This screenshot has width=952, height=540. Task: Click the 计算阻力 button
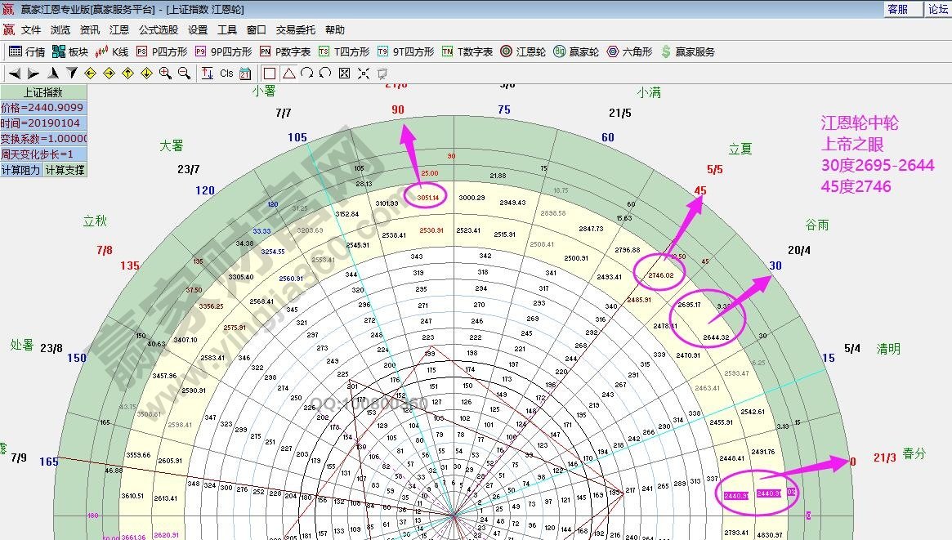point(20,170)
